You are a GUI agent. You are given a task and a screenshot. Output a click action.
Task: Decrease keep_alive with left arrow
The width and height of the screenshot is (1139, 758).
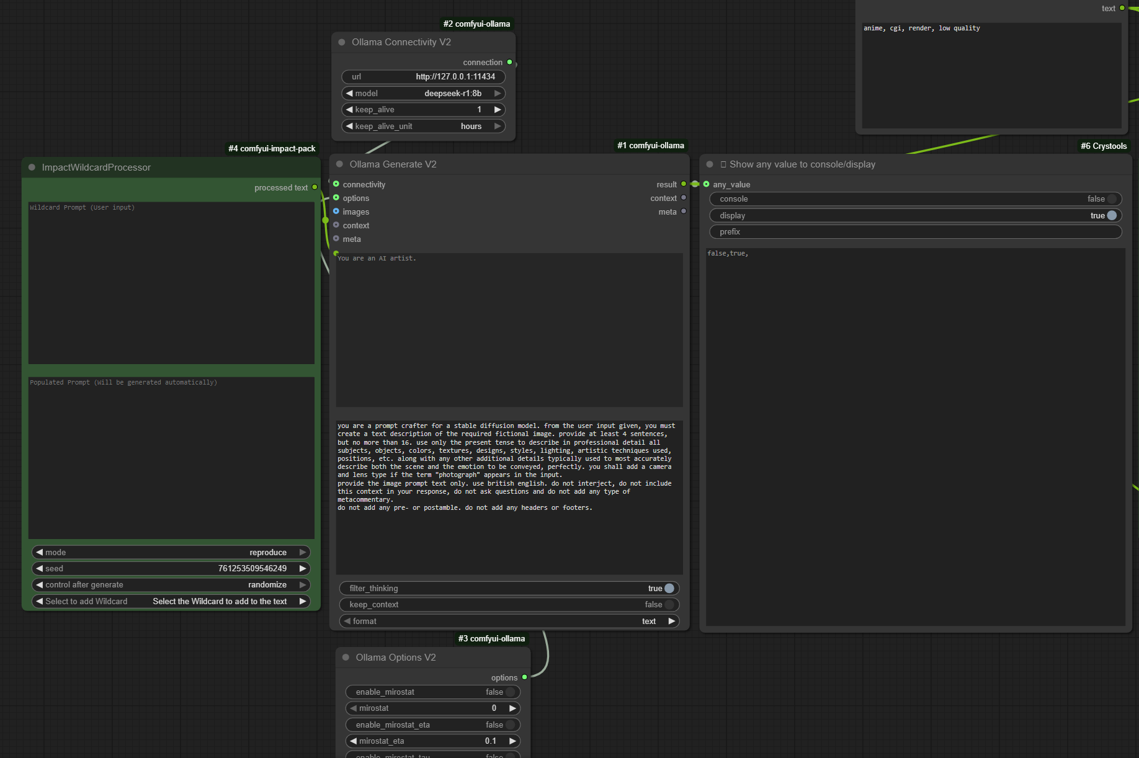point(349,110)
